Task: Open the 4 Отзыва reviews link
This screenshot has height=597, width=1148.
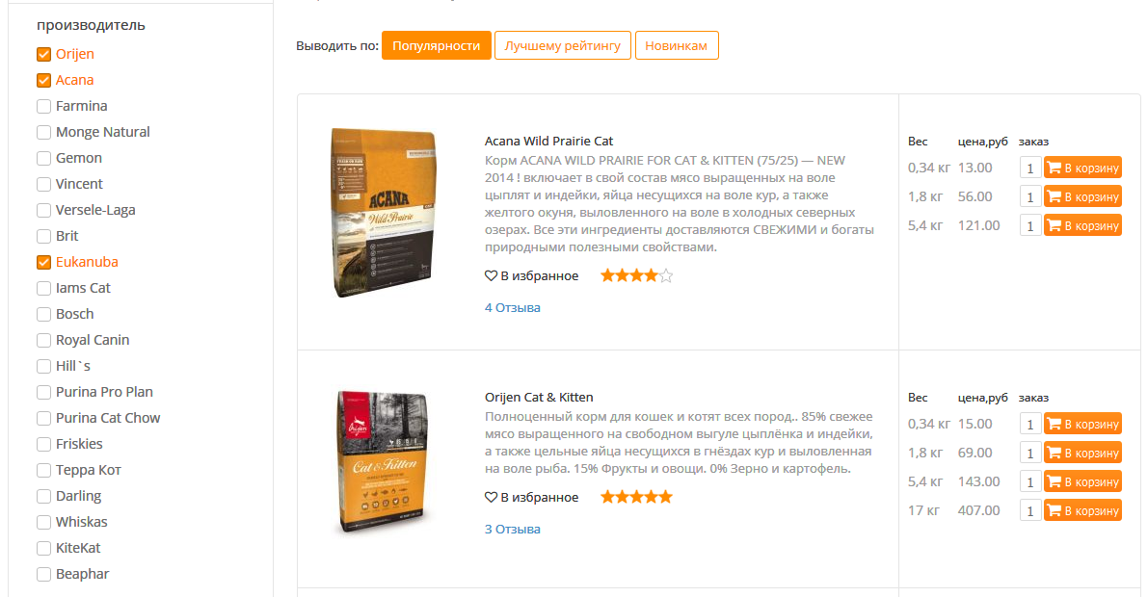Action: pos(513,308)
